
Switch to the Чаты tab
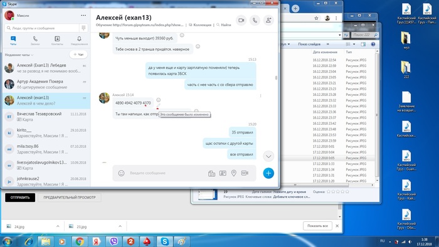click(13, 41)
